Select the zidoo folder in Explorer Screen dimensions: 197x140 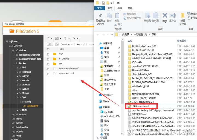tap(135, 90)
